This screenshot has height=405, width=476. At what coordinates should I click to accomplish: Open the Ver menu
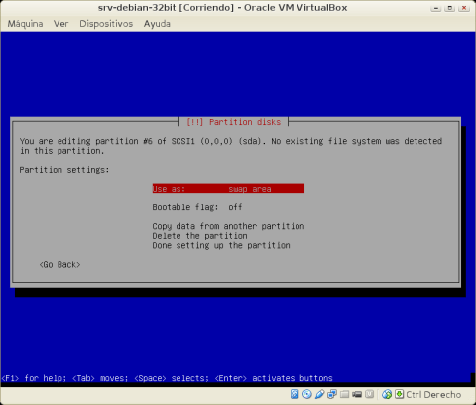60,24
